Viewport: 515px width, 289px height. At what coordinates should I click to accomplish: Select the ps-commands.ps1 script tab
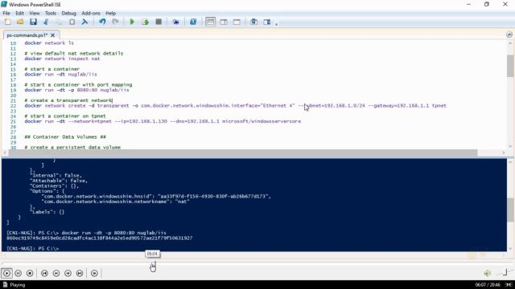(x=27, y=35)
